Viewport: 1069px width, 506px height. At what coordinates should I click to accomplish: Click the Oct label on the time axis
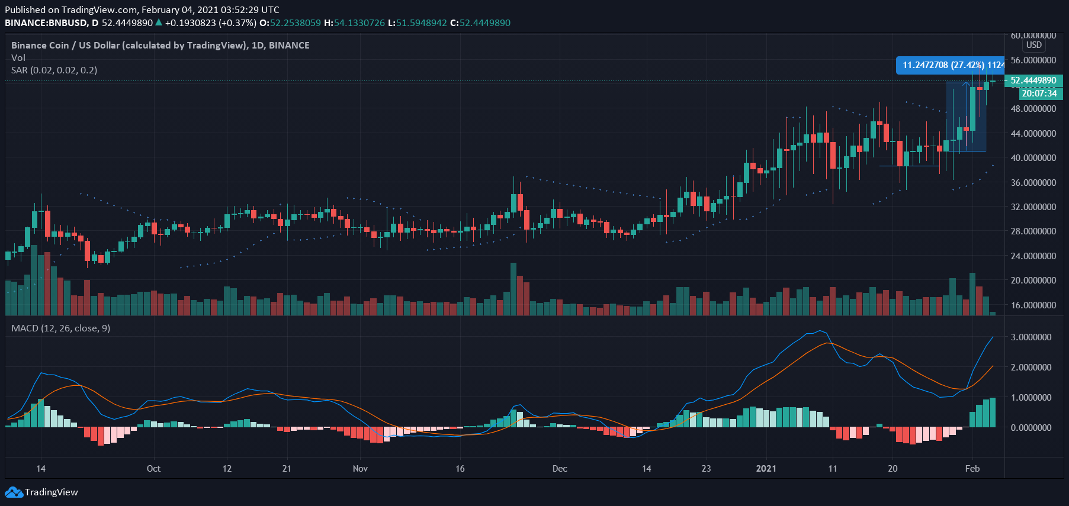click(x=153, y=469)
